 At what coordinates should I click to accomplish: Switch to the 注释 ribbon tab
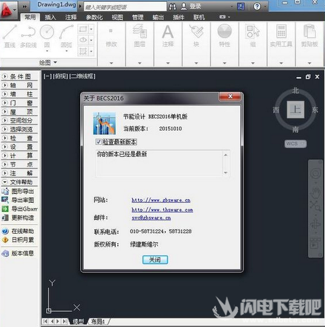pyautogui.click(x=71, y=17)
